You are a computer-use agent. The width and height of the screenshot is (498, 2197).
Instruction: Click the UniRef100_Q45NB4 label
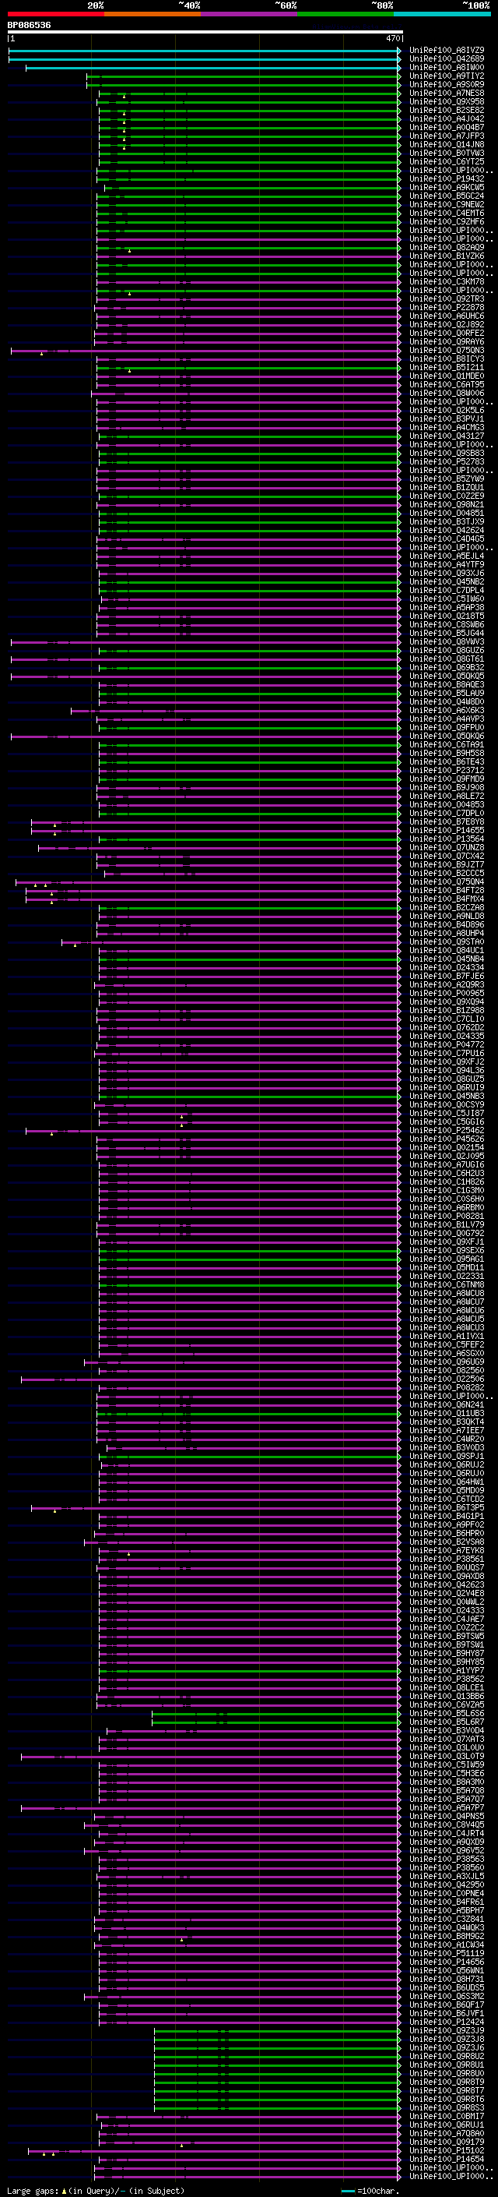(447, 959)
